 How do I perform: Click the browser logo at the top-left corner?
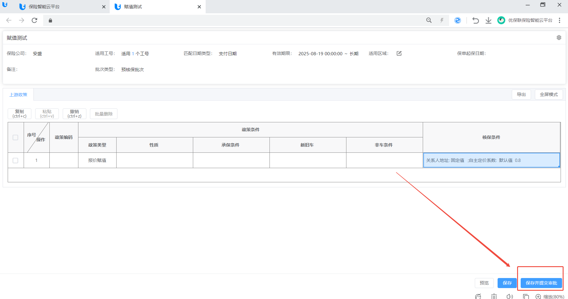(x=5, y=5)
